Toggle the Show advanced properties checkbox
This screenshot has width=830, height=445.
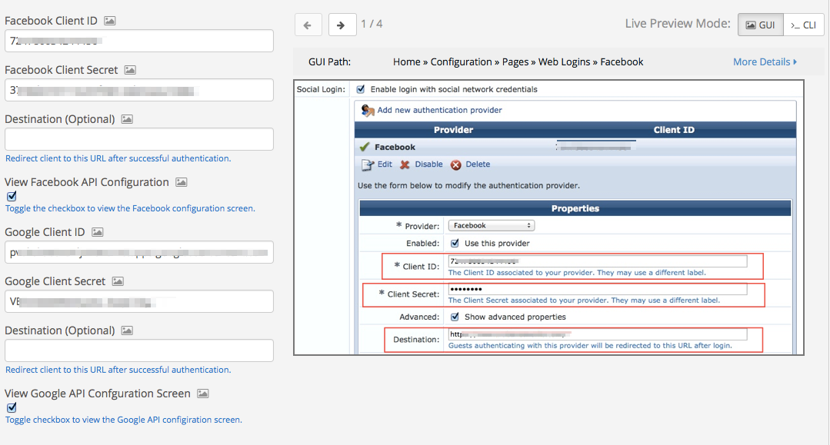tap(455, 317)
